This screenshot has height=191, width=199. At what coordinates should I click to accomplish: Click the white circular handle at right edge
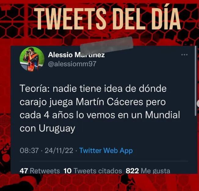click(198, 103)
